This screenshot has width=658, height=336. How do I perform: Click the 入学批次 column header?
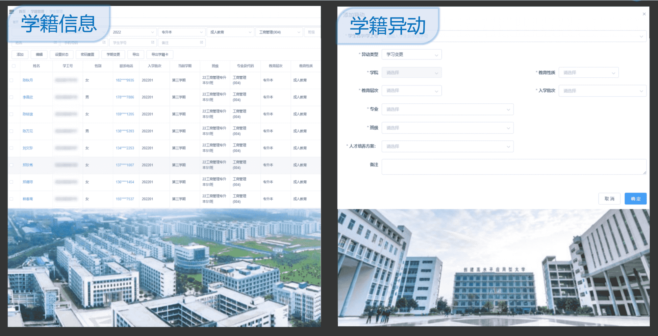(x=155, y=66)
